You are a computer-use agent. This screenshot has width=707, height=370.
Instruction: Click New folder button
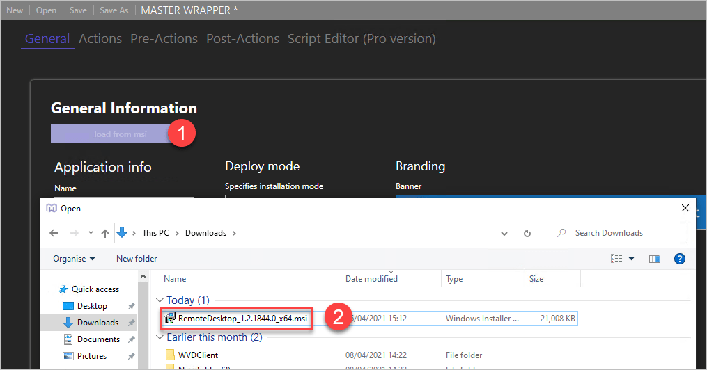(x=137, y=258)
